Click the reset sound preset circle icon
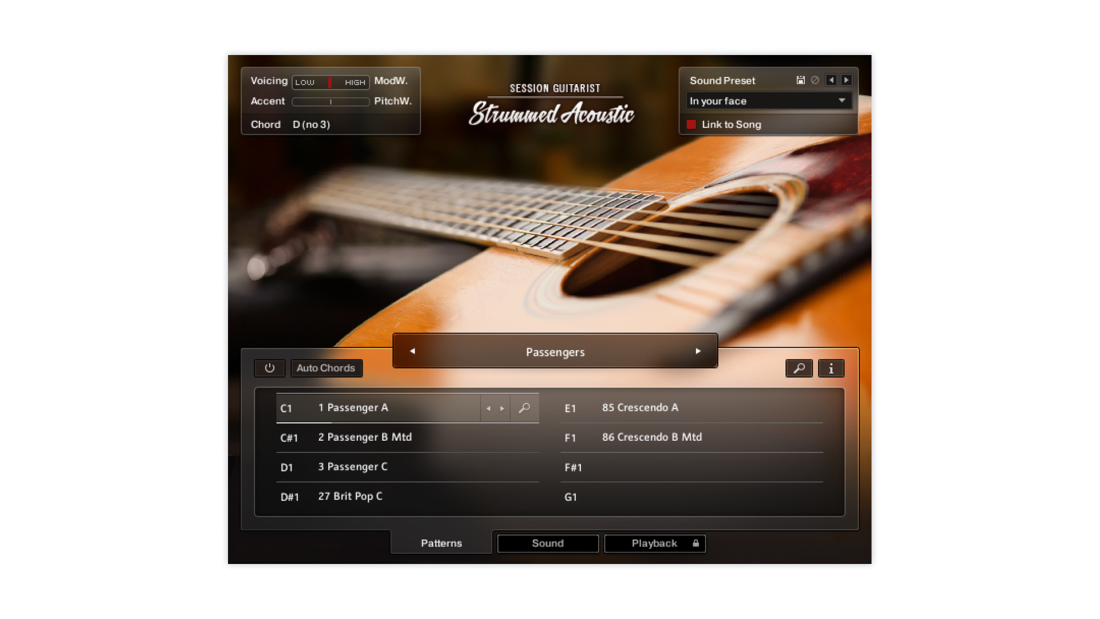Screen dimensions: 1100x619 coord(815,80)
